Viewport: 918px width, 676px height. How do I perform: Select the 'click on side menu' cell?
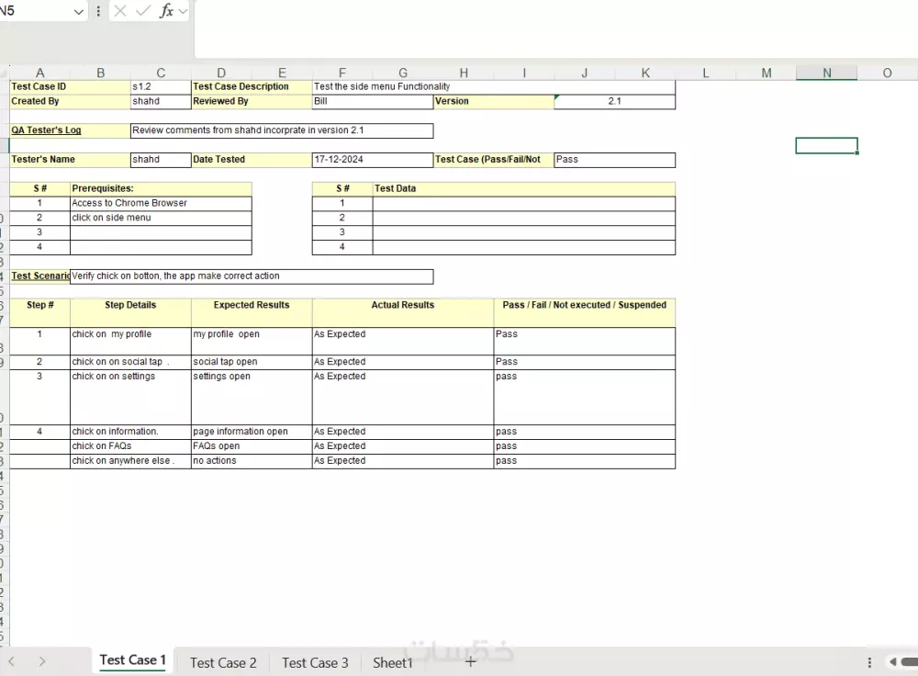tap(161, 218)
